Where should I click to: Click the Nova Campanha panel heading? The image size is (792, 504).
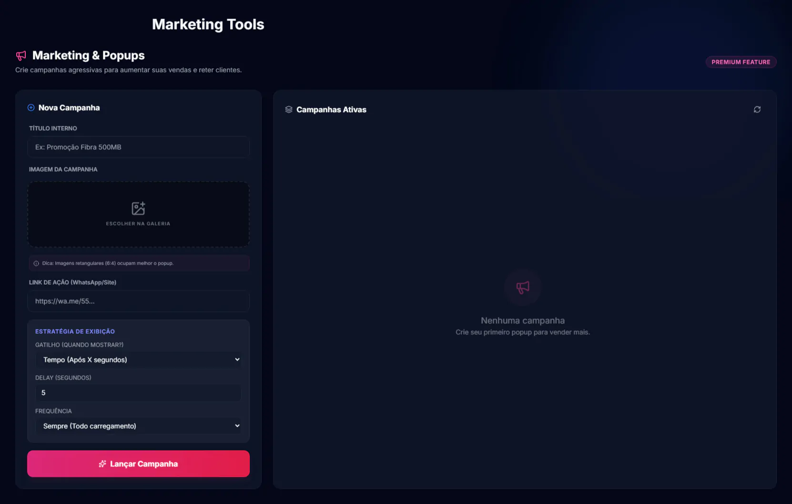click(x=69, y=108)
